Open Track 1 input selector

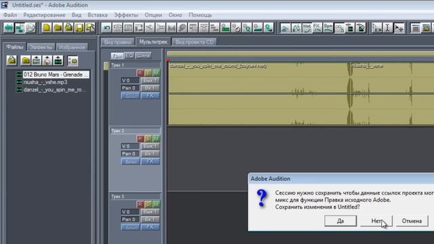tap(151, 88)
